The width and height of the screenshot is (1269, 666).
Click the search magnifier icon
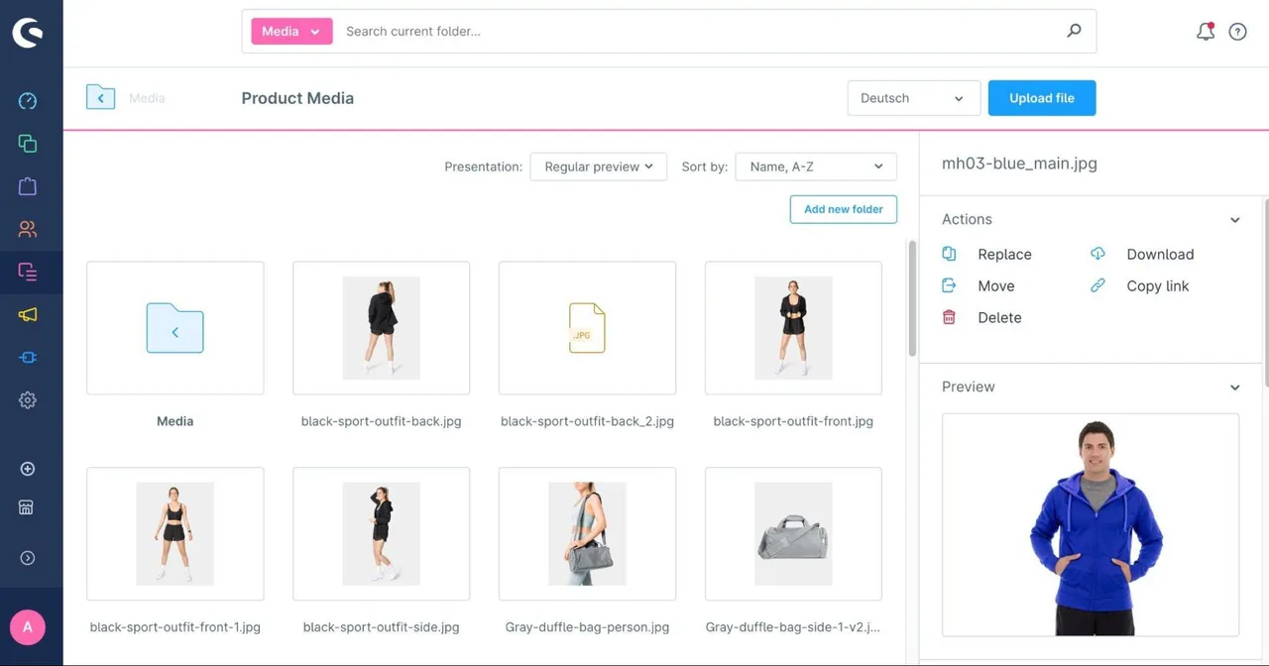(1074, 31)
